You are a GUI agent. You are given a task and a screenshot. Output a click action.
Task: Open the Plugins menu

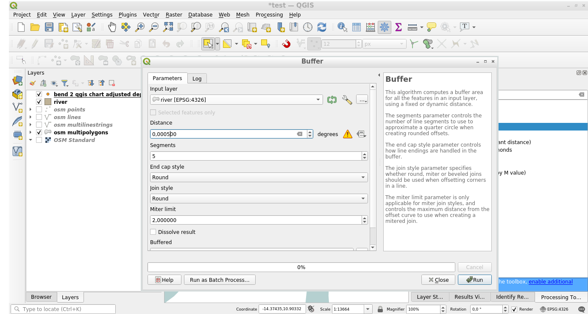coord(128,14)
